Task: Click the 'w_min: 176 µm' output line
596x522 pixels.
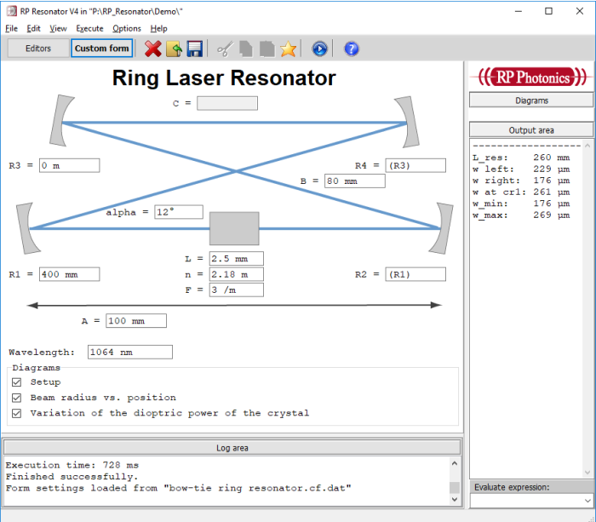Action: (x=521, y=204)
